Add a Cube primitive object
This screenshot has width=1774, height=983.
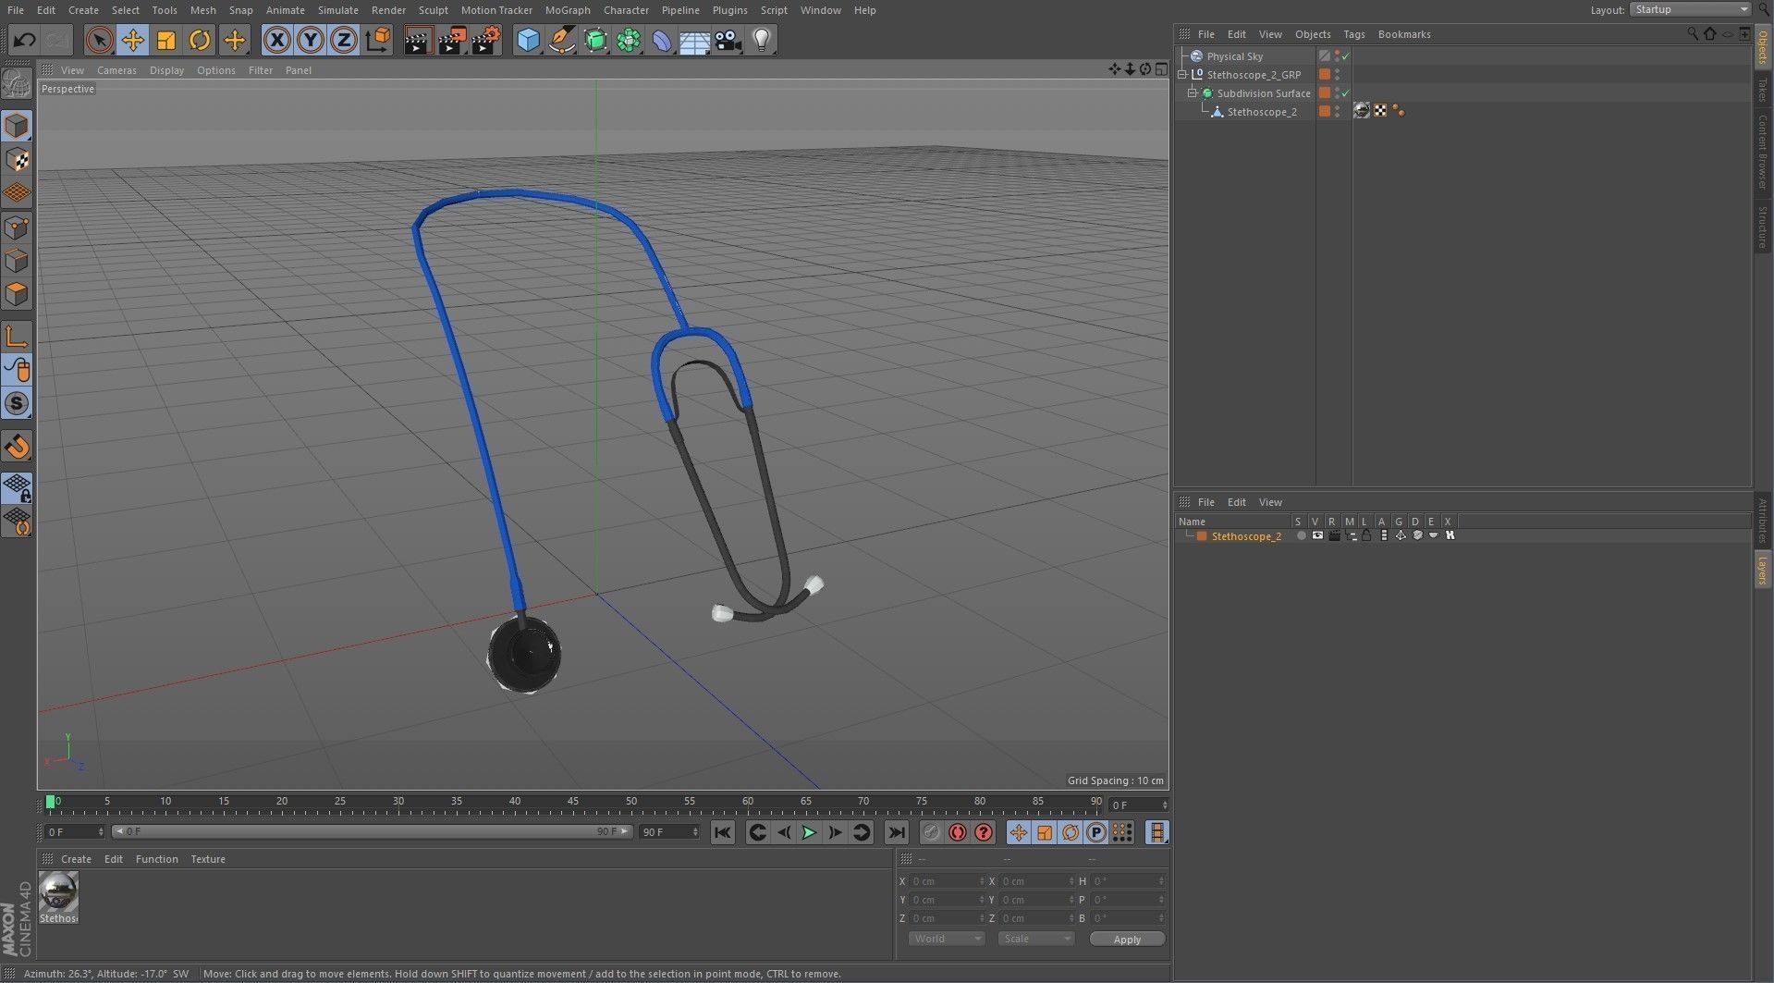pos(528,40)
